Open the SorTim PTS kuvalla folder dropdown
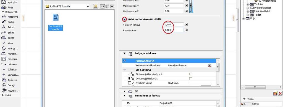 tap(88, 6)
